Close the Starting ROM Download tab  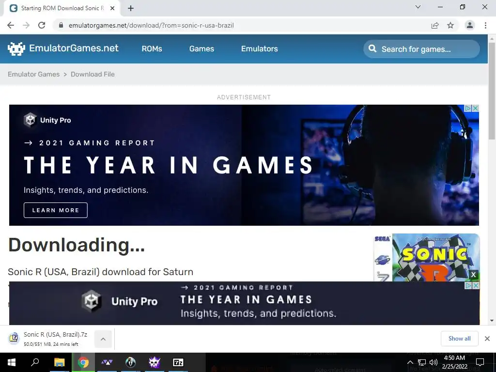(112, 8)
